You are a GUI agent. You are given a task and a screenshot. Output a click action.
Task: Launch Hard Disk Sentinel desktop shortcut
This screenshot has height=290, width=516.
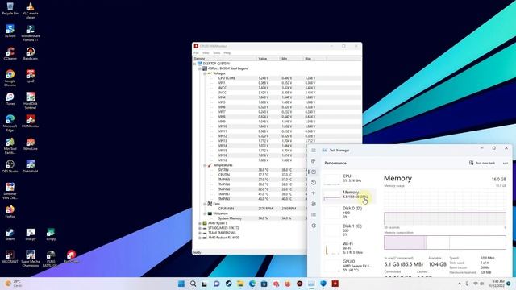tap(31, 101)
